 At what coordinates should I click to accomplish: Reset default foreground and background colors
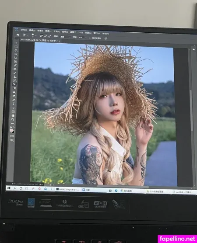[11, 127]
